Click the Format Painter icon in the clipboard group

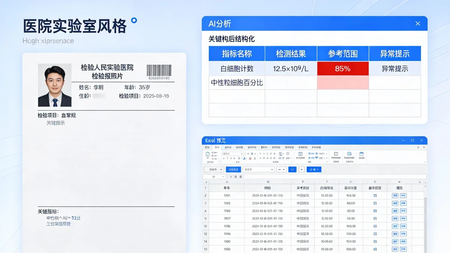(x=212, y=158)
